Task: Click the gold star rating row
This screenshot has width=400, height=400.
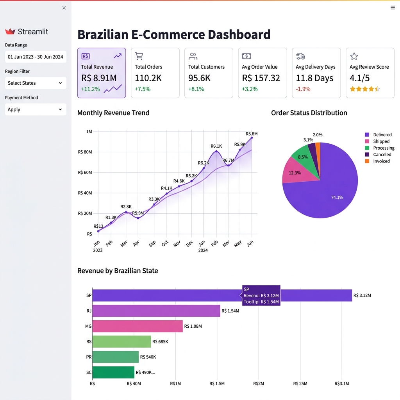Action: pos(365,89)
